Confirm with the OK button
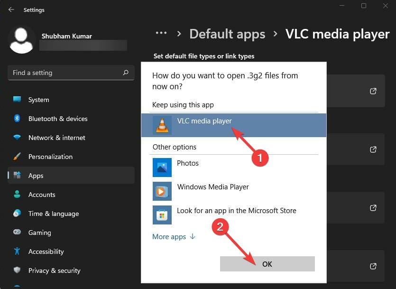396x289 pixels. point(267,264)
